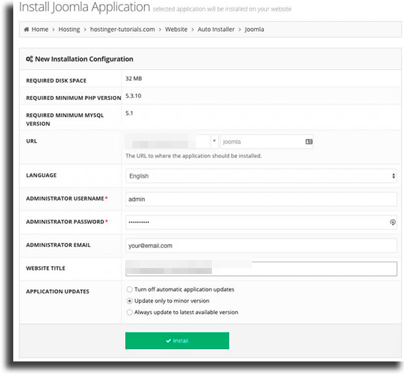The width and height of the screenshot is (404, 374).
Task: Open the Language dropdown showing English
Action: 261,176
